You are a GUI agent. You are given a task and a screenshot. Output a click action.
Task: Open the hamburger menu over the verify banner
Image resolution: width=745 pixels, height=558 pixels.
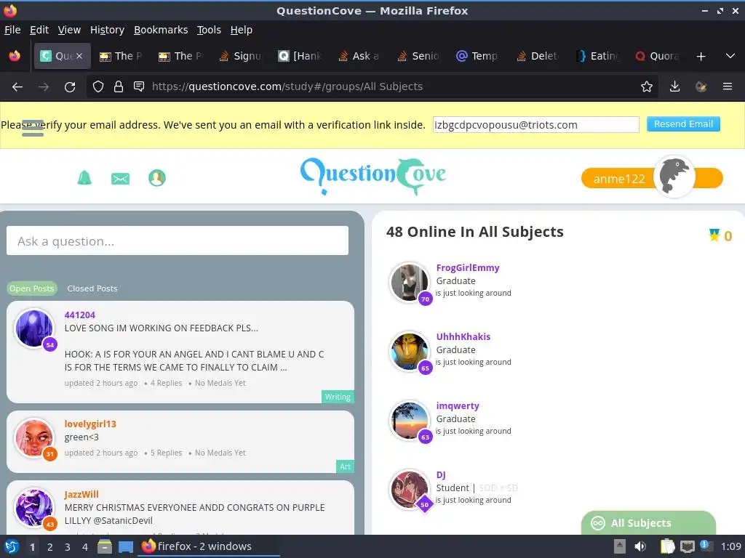pyautogui.click(x=33, y=128)
